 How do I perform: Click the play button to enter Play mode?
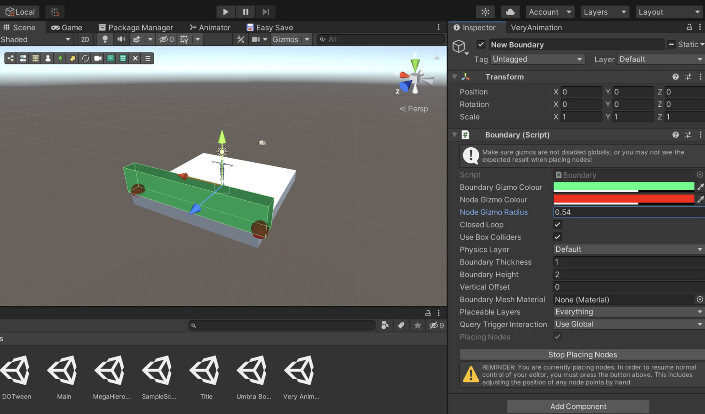click(x=225, y=11)
